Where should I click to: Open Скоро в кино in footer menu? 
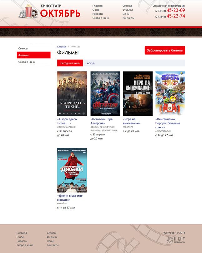25,245
